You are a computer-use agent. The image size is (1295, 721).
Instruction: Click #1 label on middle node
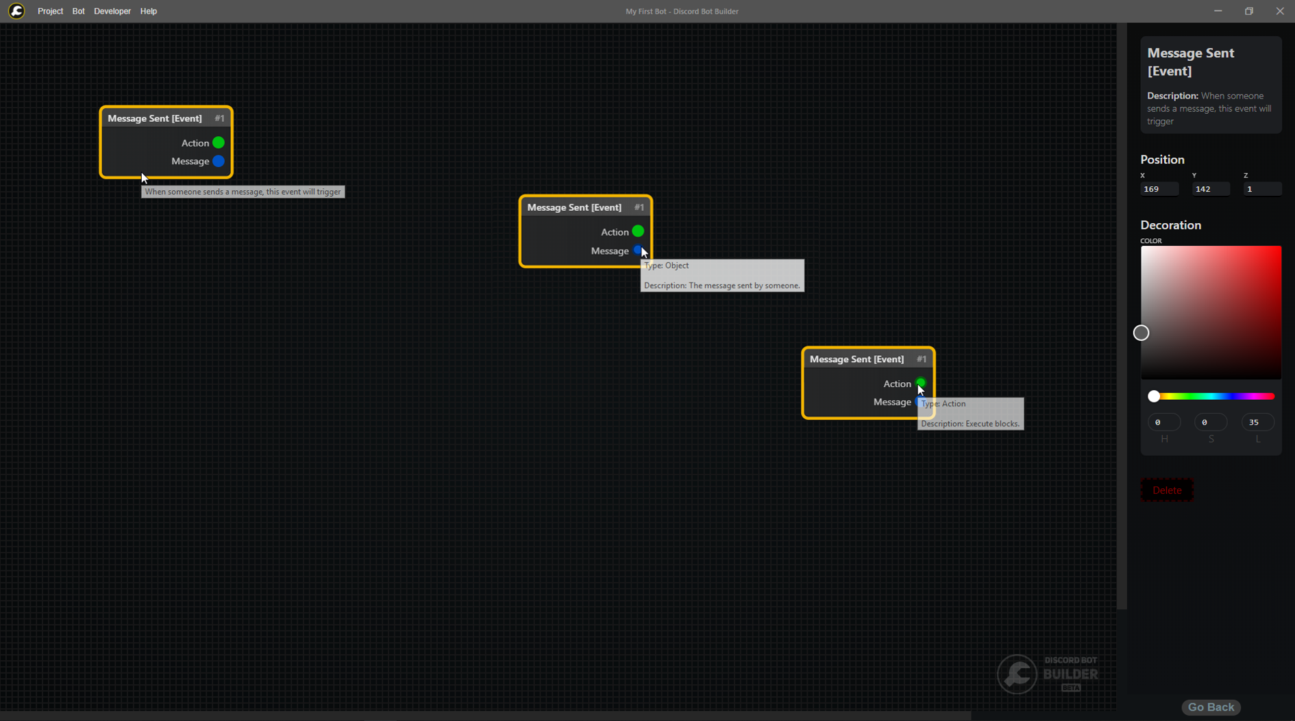[x=639, y=207]
